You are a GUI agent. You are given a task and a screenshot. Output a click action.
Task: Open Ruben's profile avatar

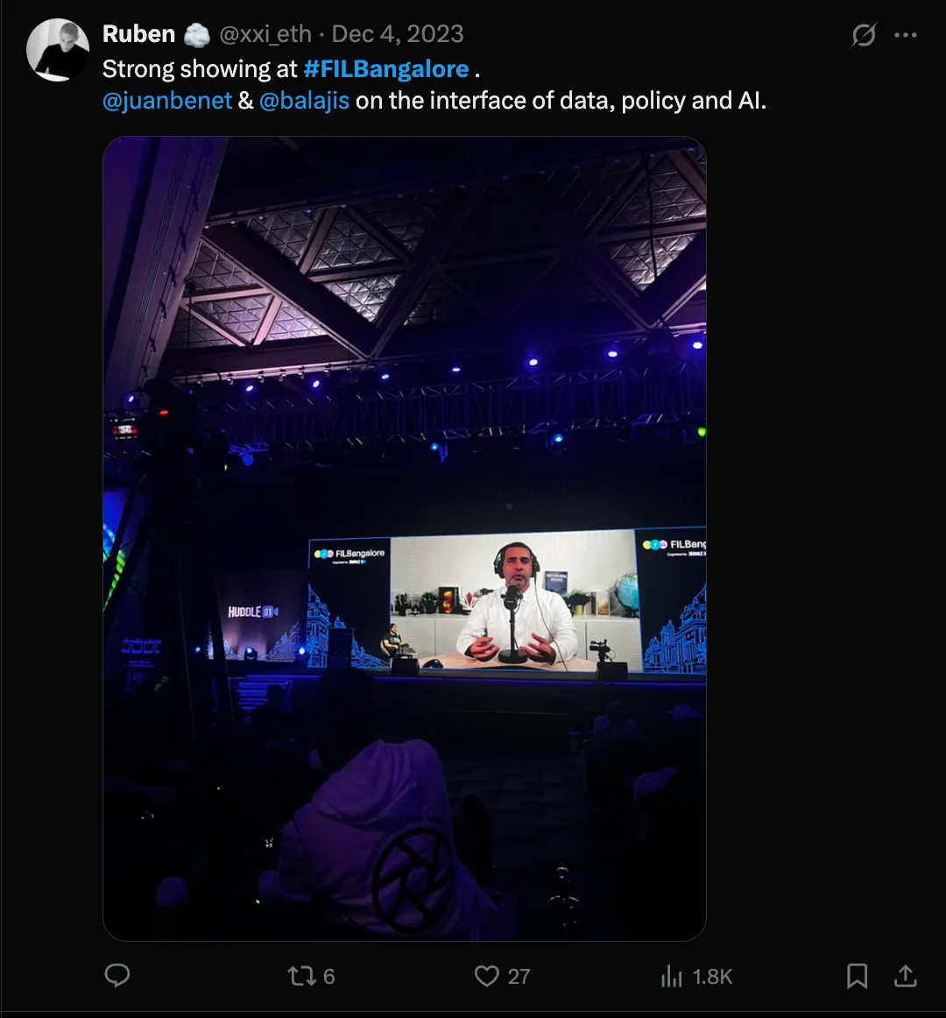pyautogui.click(x=58, y=50)
